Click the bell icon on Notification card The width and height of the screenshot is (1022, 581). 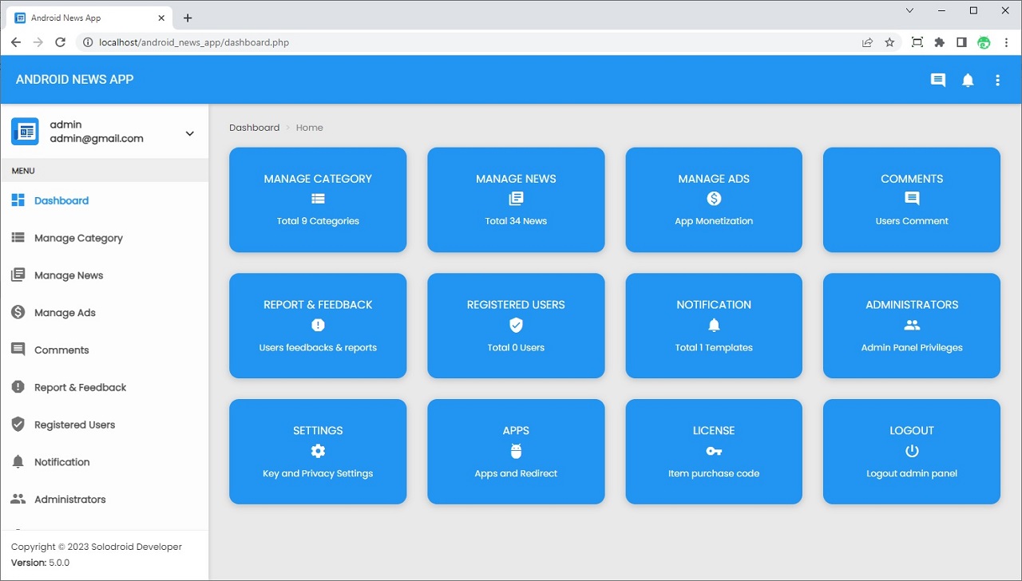714,325
